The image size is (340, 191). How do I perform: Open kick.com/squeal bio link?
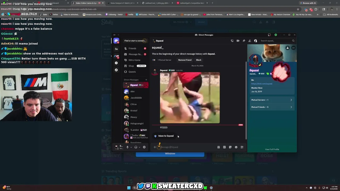point(262,84)
